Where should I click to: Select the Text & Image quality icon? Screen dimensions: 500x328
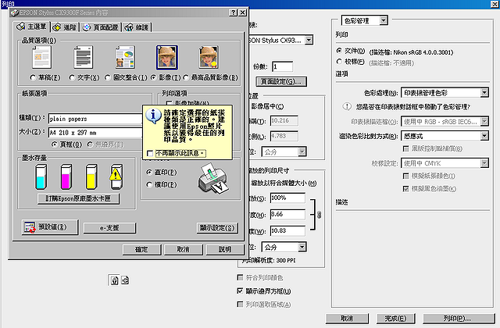pyautogui.click(x=125, y=57)
